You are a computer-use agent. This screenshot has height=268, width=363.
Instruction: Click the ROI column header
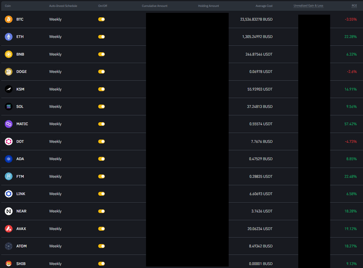pyautogui.click(x=354, y=5)
